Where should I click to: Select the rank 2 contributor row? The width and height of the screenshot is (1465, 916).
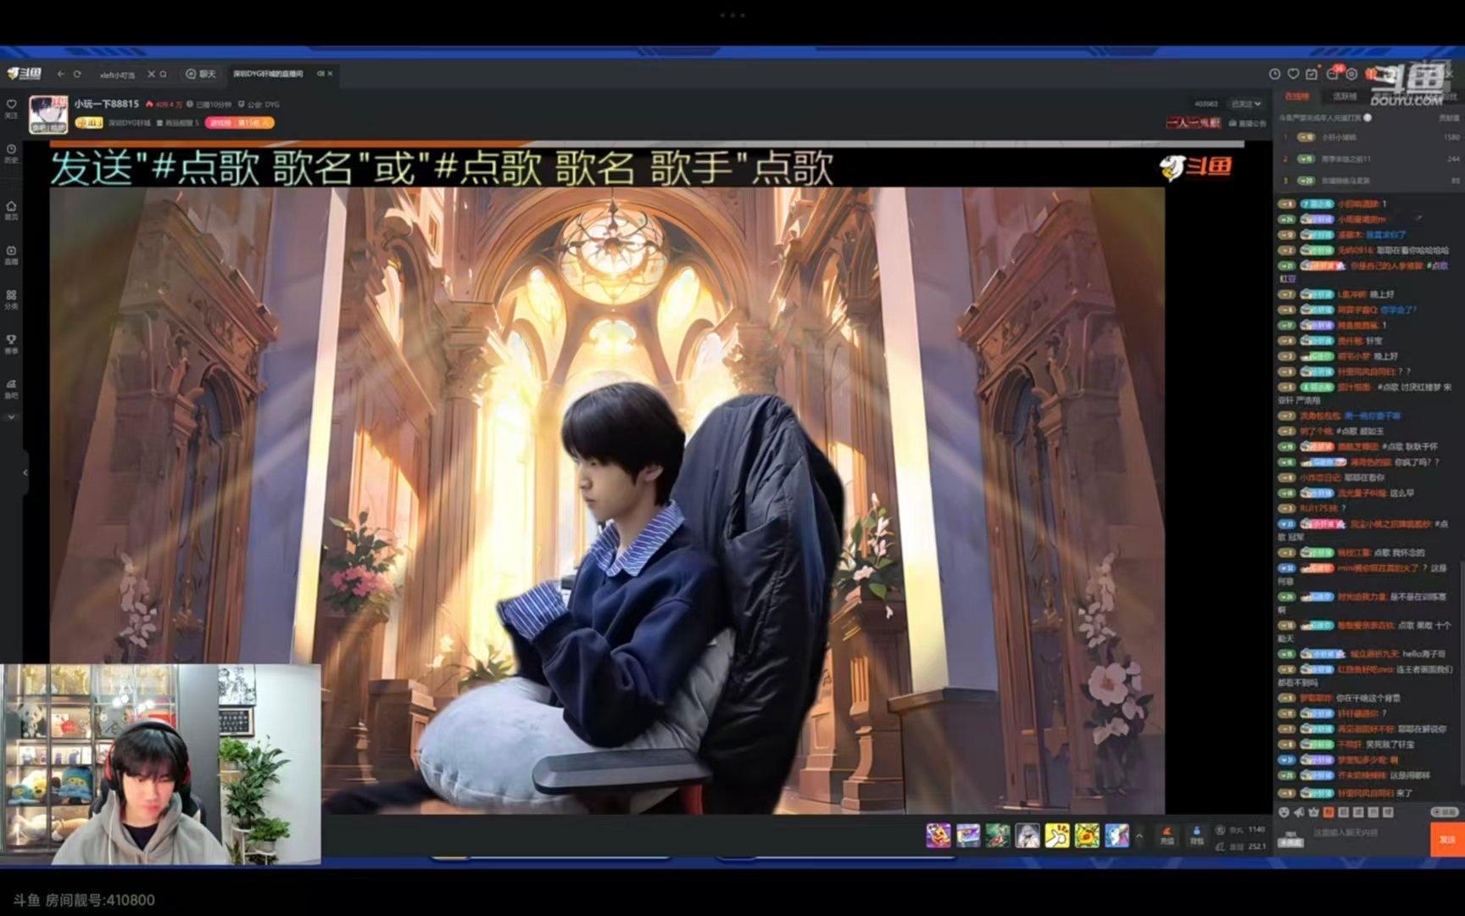tap(1369, 159)
